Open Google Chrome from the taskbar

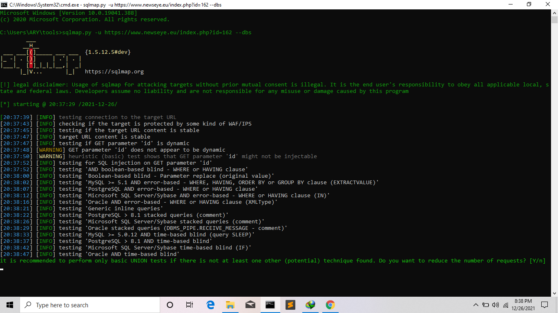click(330, 305)
